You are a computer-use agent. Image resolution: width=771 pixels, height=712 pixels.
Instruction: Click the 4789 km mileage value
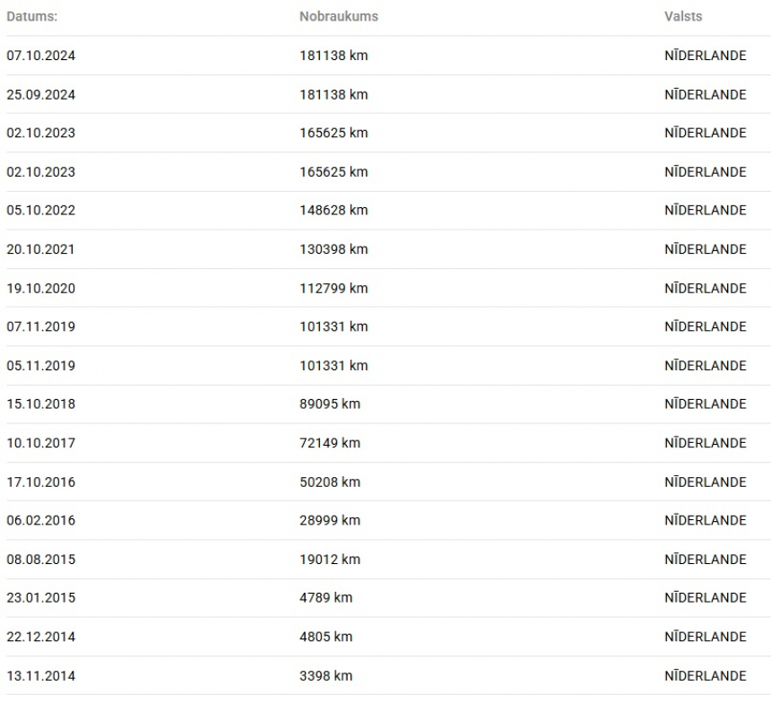[326, 598]
